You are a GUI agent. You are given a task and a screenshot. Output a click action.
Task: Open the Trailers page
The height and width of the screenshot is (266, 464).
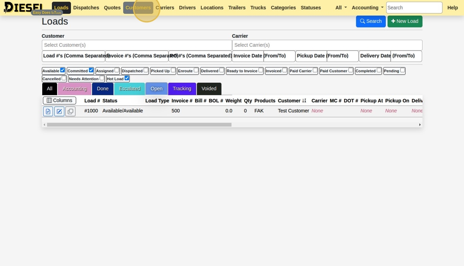pos(237,8)
